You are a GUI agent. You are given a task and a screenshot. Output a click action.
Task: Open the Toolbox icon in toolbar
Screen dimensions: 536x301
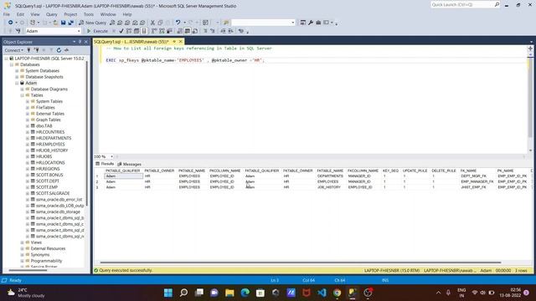318,23
